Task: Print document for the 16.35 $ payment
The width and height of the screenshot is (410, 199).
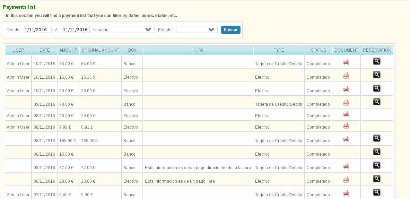Action: pos(346,76)
